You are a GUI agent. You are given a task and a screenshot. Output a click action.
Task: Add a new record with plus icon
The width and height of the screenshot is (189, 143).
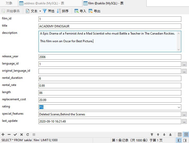(x=3, y=135)
